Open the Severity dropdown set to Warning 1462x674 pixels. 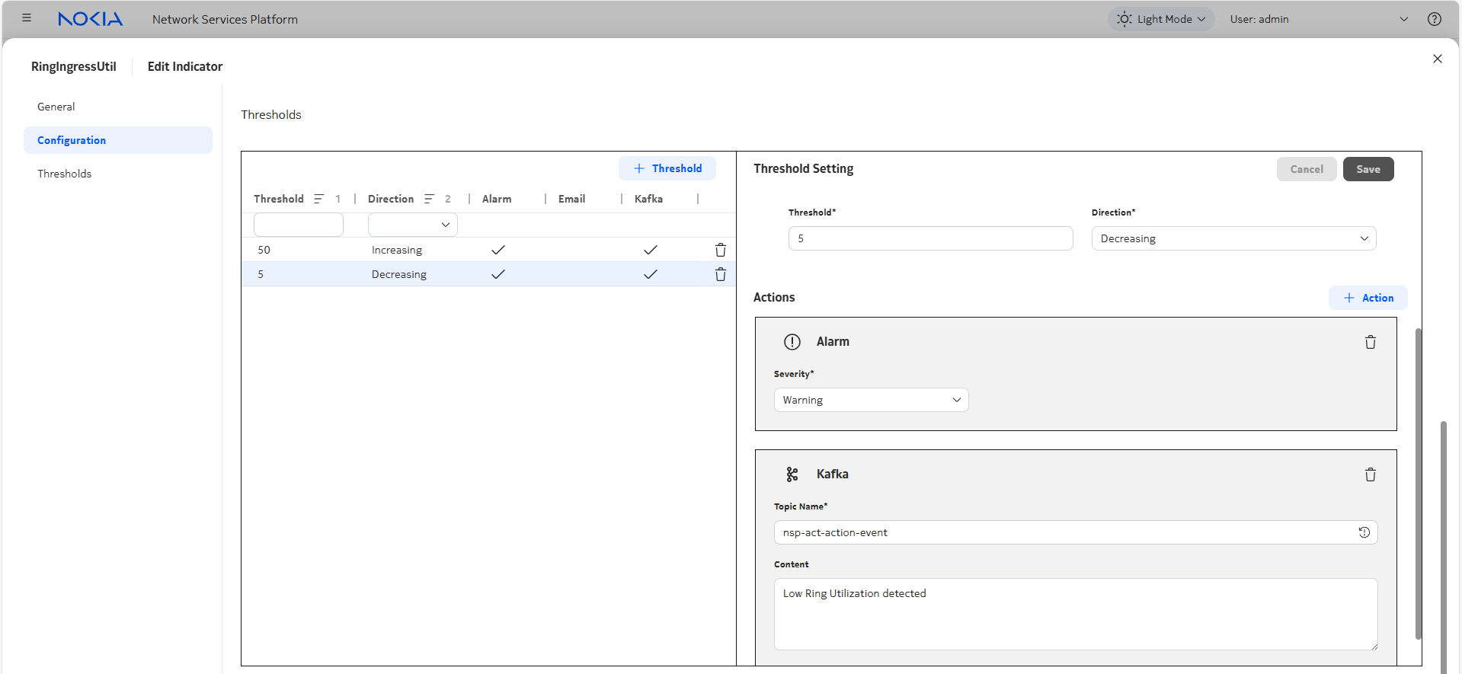[871, 400]
